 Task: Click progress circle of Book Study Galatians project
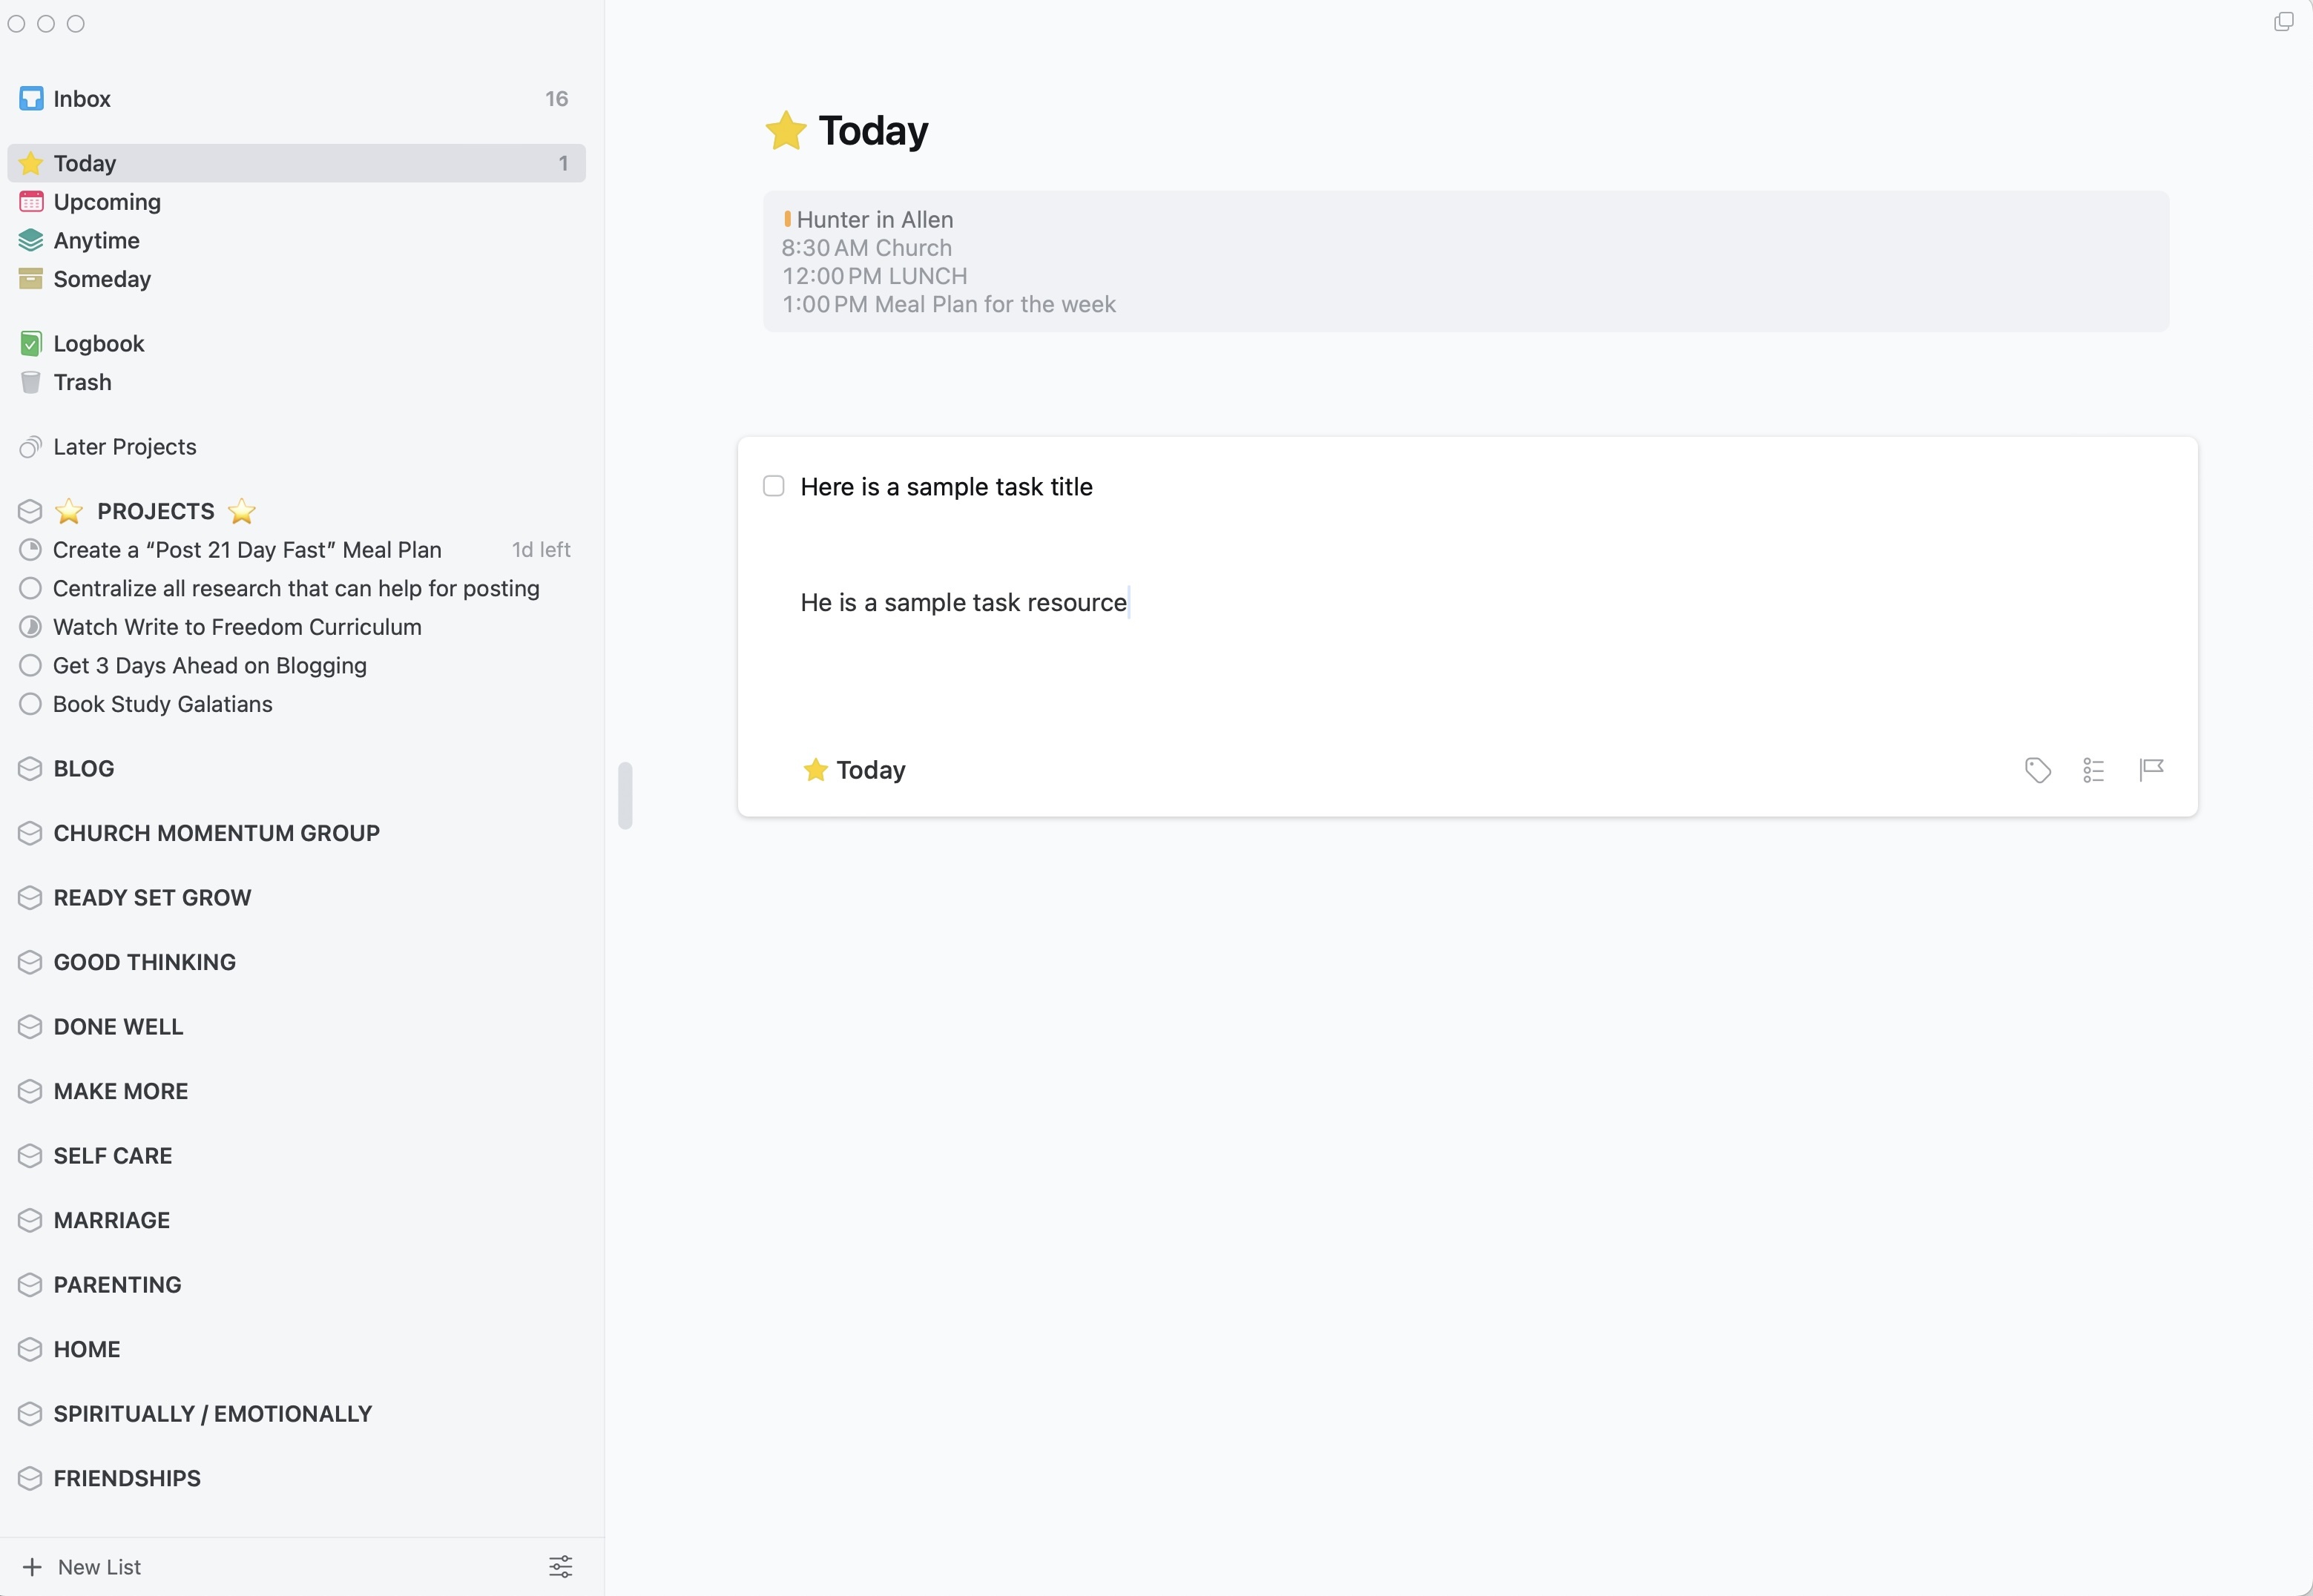(x=31, y=705)
